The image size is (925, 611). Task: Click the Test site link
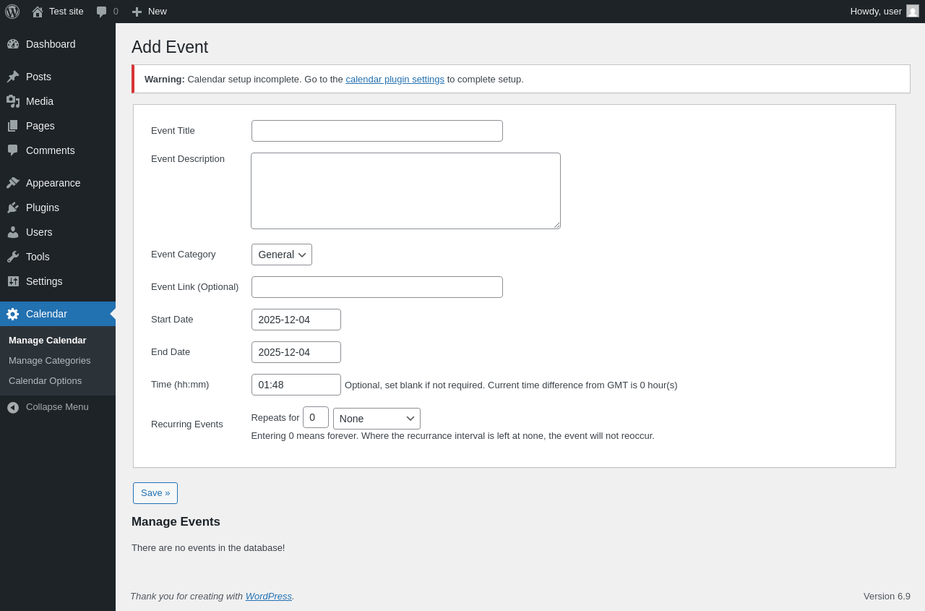66,12
